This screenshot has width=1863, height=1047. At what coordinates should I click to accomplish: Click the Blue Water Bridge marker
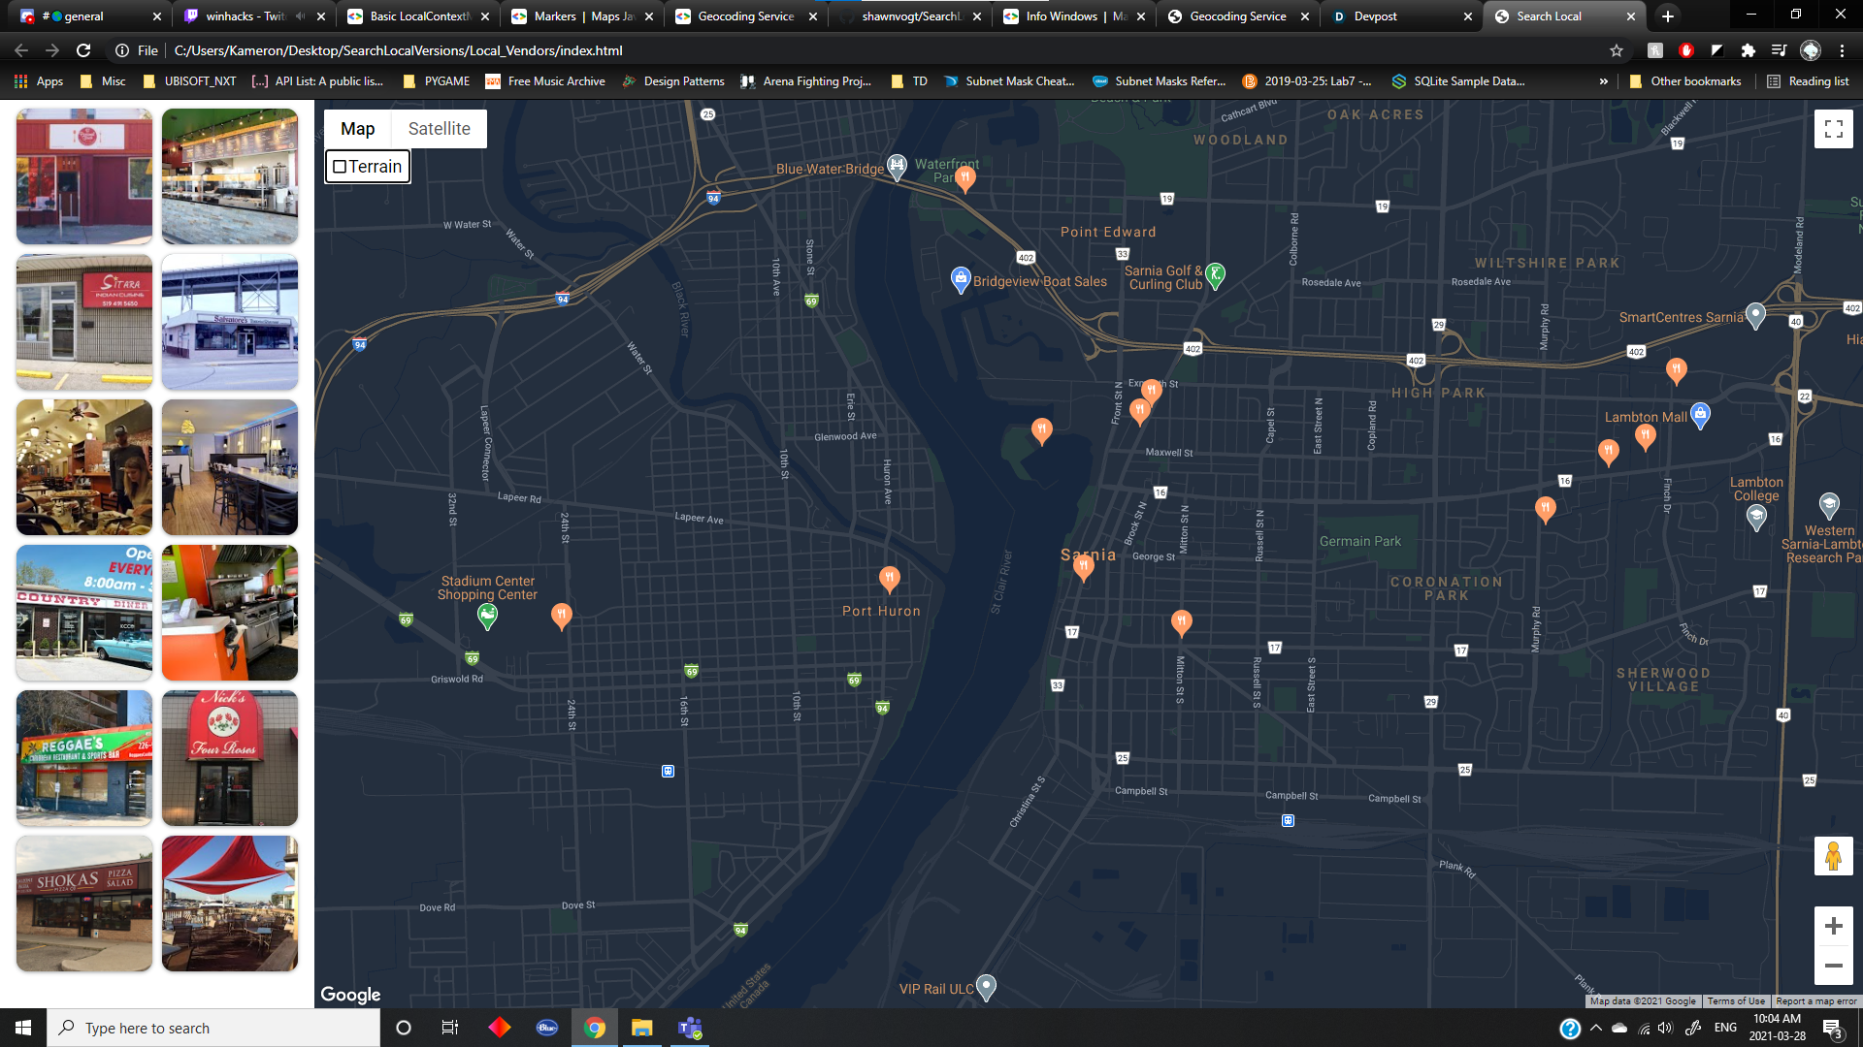[x=897, y=165]
